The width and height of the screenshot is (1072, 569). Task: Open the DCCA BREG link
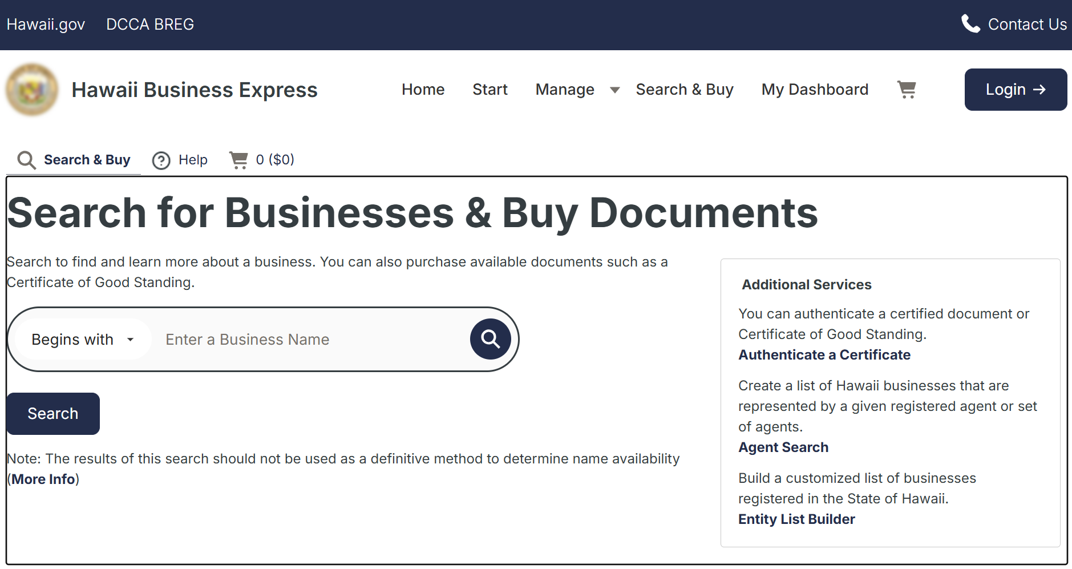150,25
